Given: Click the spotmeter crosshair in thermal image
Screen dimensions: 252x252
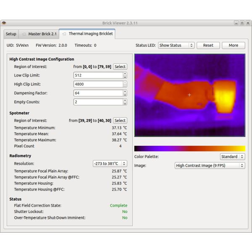Looking at the screenshot, I should tap(189, 95).
